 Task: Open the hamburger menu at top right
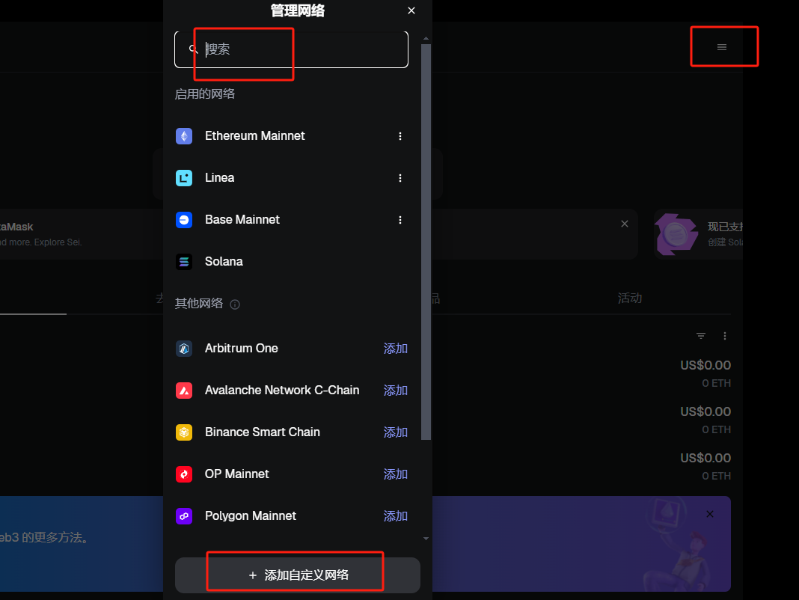tap(722, 47)
